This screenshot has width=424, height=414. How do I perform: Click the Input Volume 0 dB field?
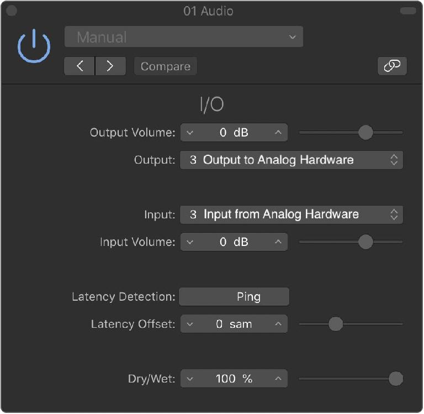234,242
